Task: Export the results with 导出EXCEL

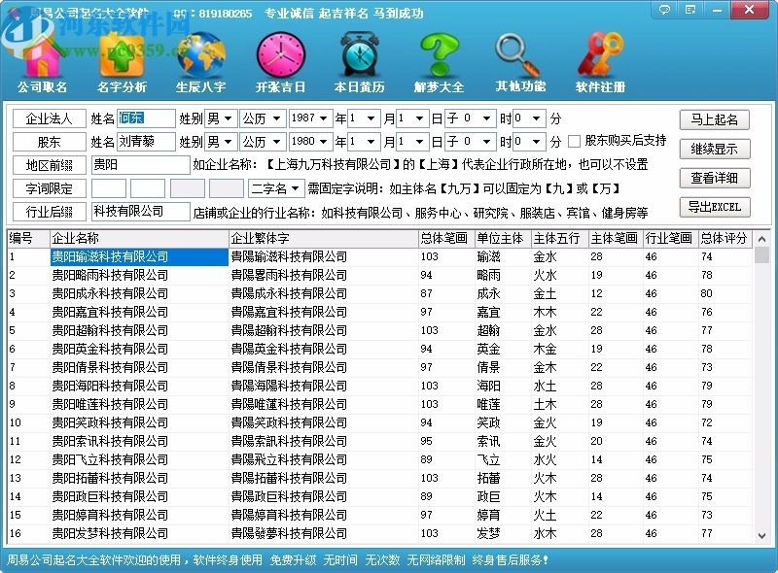Action: (716, 208)
